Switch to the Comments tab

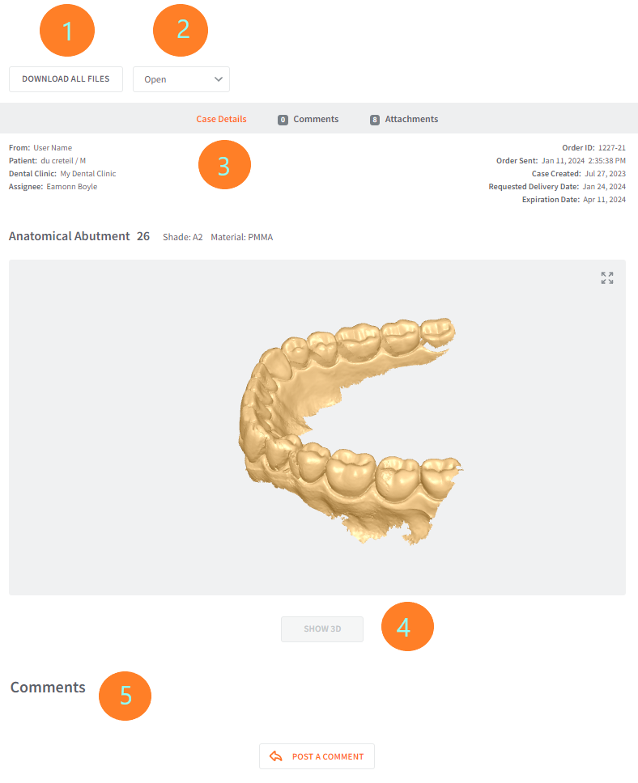pos(308,120)
